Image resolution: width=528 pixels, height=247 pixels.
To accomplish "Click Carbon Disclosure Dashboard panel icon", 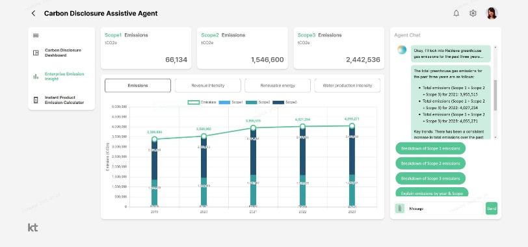I will [36, 53].
